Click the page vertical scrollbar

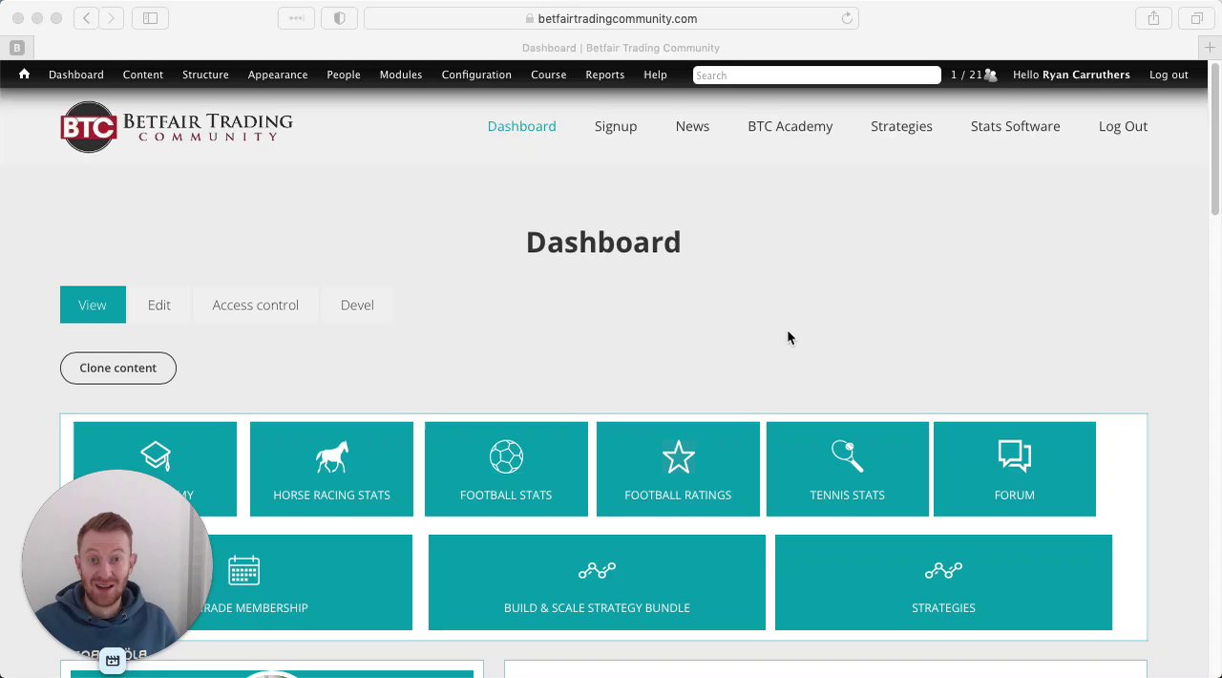tap(1215, 140)
